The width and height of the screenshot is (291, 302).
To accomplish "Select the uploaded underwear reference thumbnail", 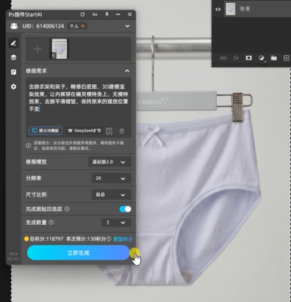I will [x=59, y=49].
